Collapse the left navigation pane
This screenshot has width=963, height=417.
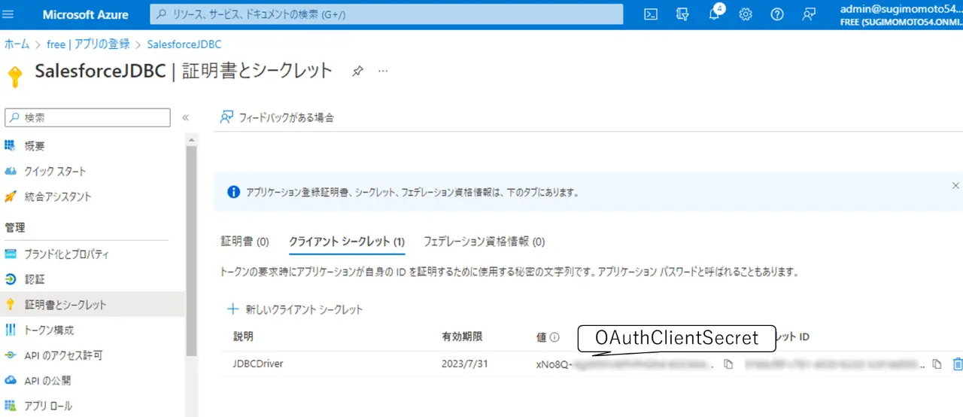pos(185,117)
